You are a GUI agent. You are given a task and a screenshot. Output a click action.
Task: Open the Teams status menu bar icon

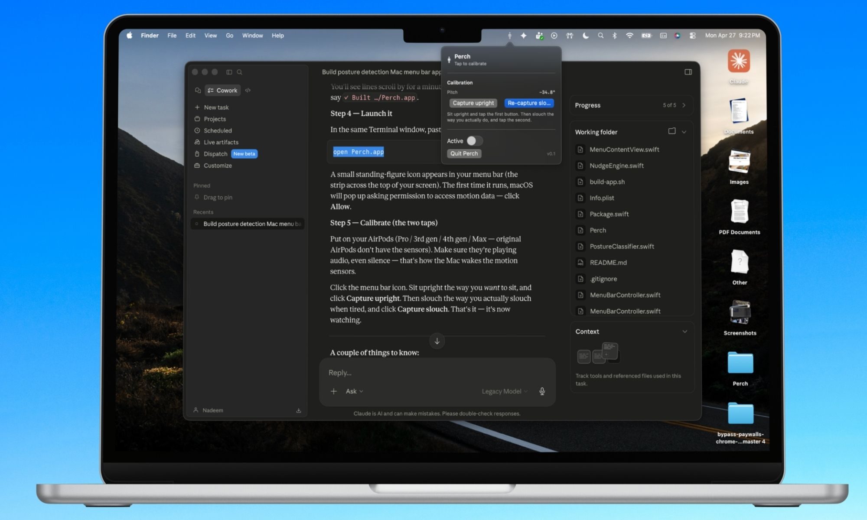coord(539,36)
